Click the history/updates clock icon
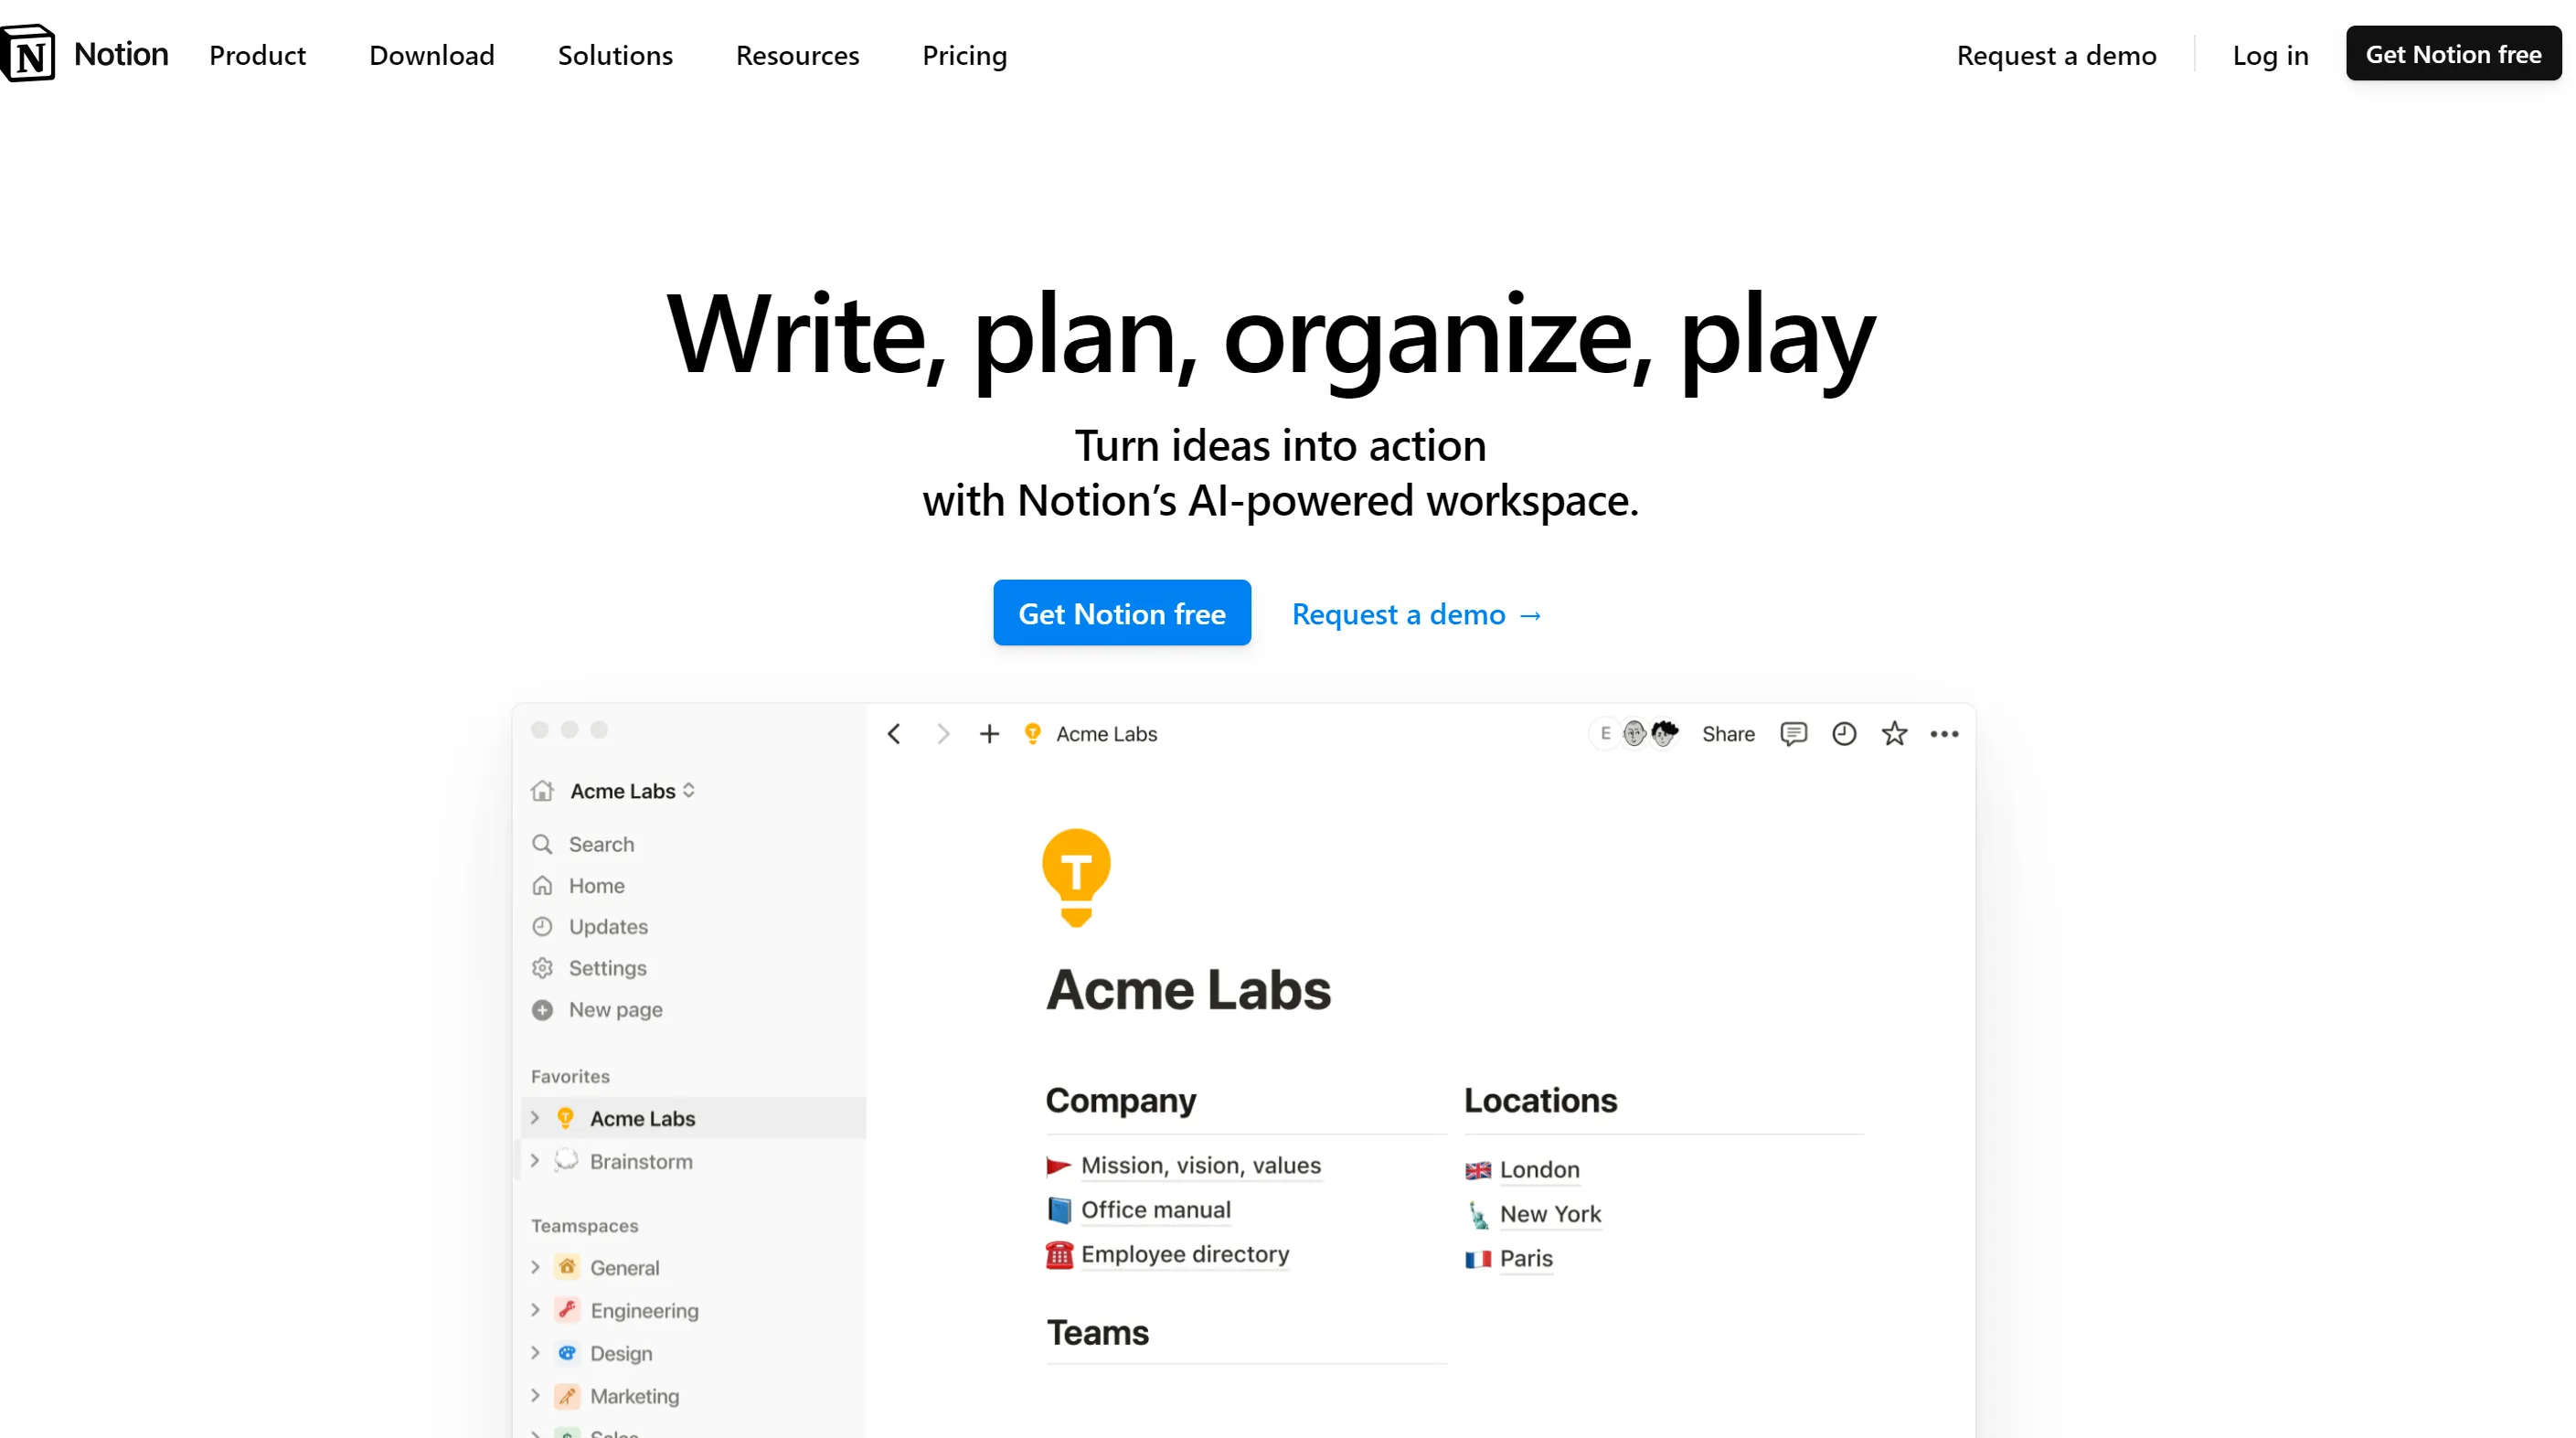2576x1438 pixels. tap(1844, 732)
